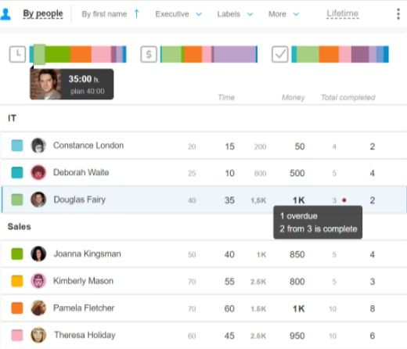Select the Constance London name
Screen dimensions: 407x349
(x=88, y=146)
